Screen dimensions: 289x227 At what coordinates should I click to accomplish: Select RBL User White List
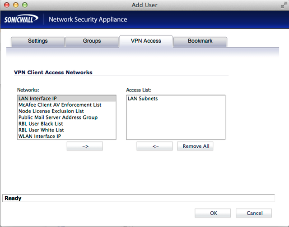[67, 130]
